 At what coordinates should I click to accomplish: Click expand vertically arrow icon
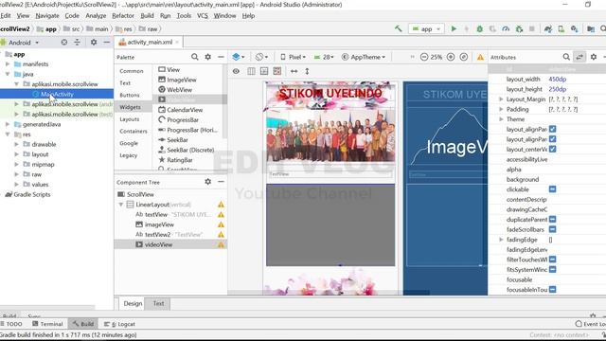(307, 71)
